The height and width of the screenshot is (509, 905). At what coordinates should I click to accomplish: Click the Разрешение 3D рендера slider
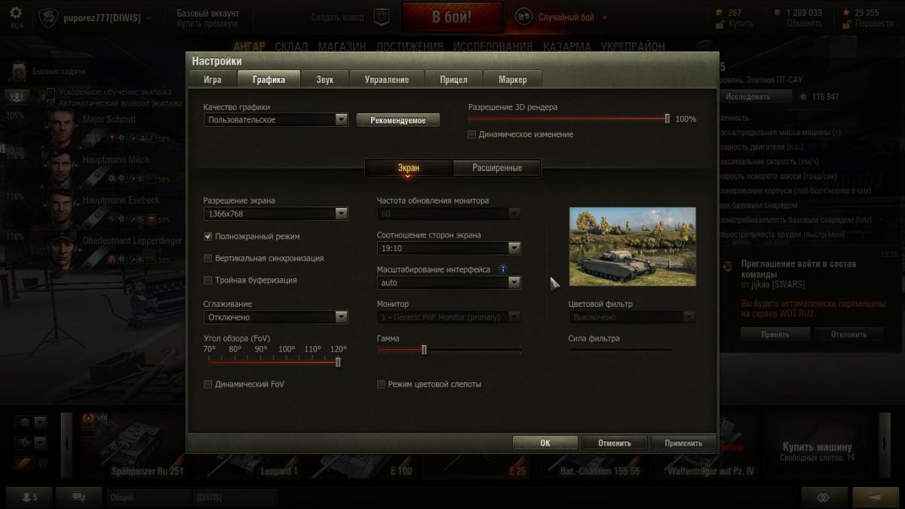pos(569,118)
